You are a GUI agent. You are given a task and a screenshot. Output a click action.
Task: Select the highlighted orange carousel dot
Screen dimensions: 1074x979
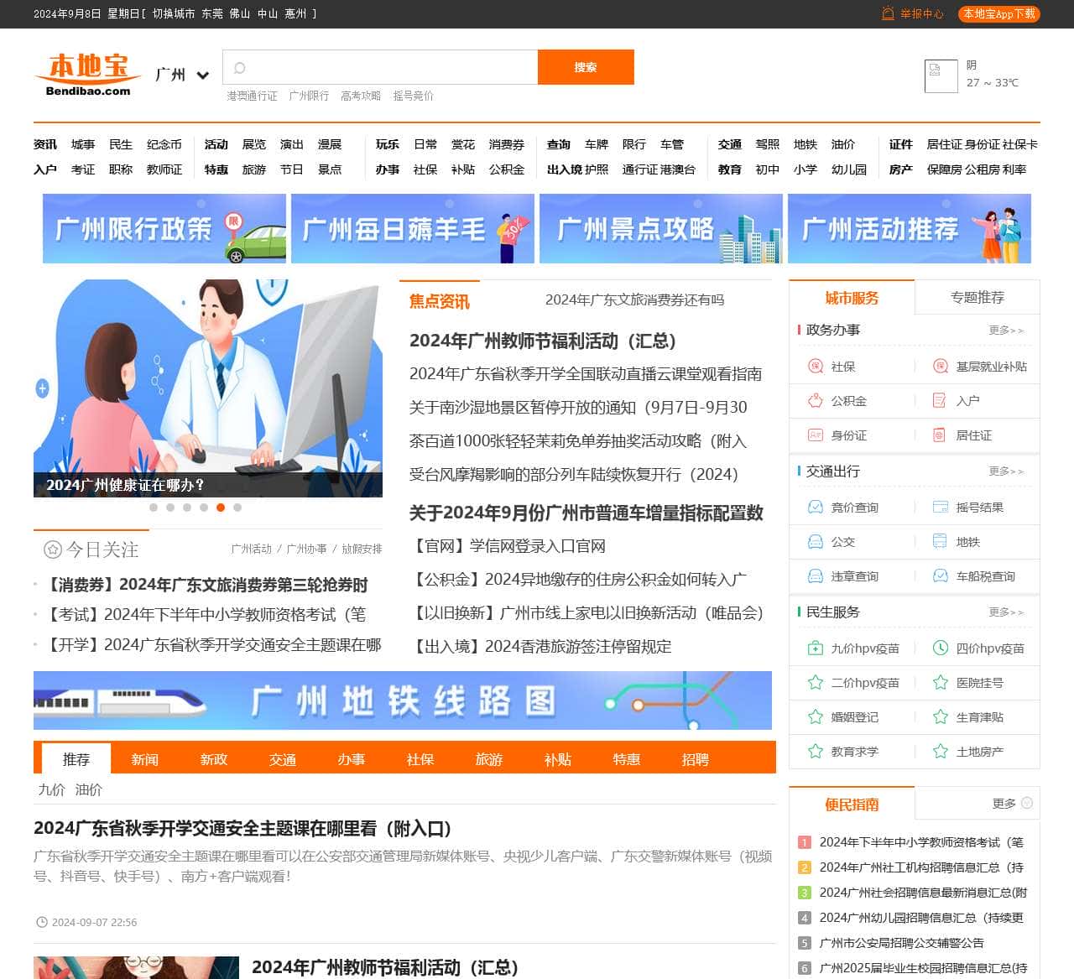point(221,508)
